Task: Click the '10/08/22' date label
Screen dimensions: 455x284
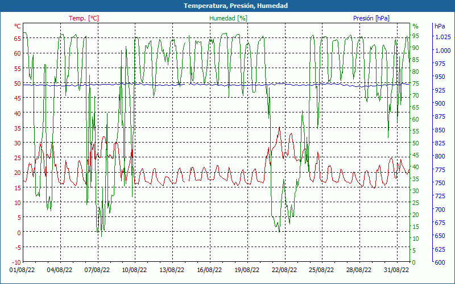Action: [x=134, y=270]
